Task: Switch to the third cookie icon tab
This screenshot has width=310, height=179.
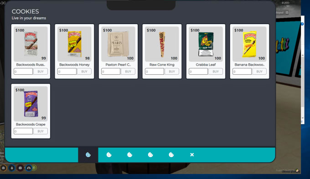Action: (129, 155)
